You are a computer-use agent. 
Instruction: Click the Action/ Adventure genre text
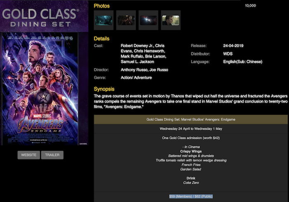pyautogui.click(x=136, y=78)
